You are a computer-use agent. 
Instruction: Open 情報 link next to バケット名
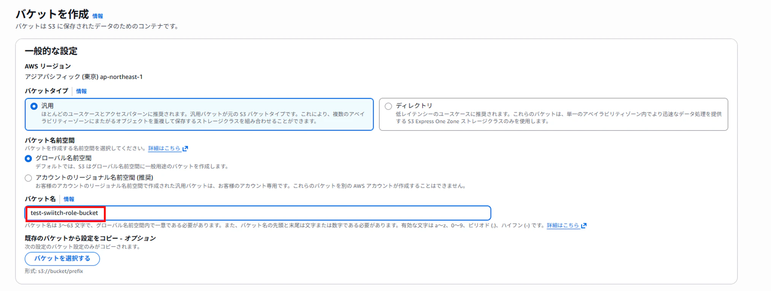68,199
